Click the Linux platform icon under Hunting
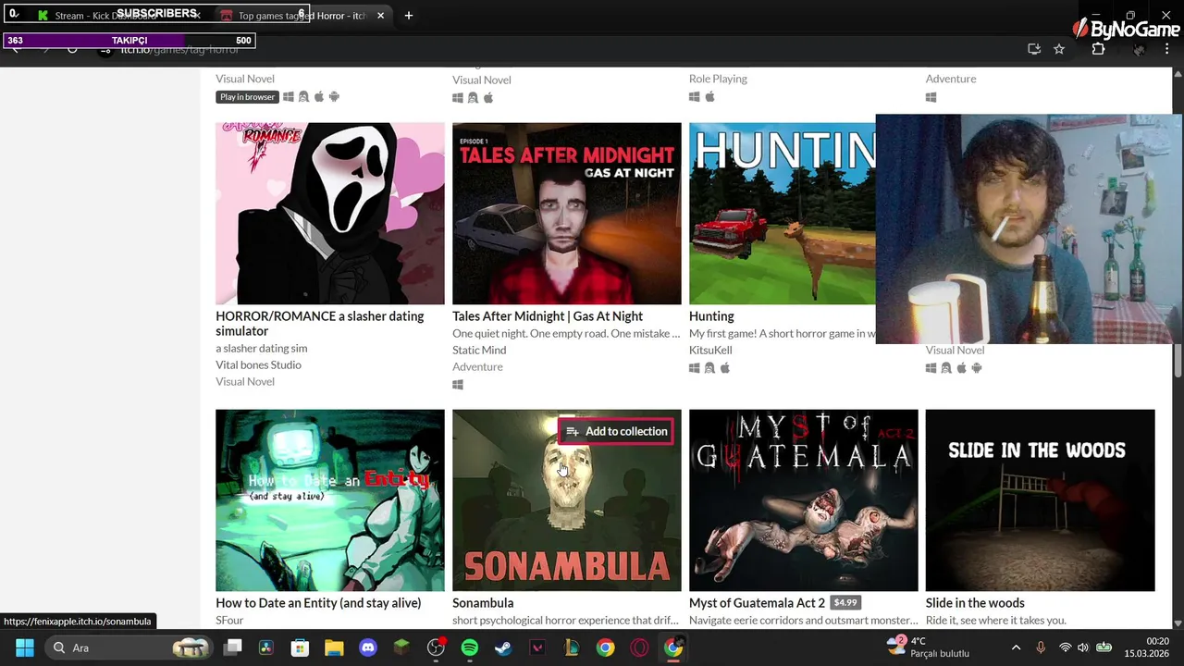Image resolution: width=1184 pixels, height=666 pixels. [709, 368]
